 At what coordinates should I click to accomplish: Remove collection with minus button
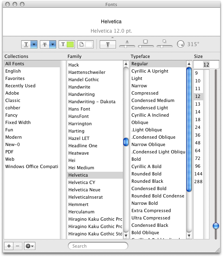point(17,246)
